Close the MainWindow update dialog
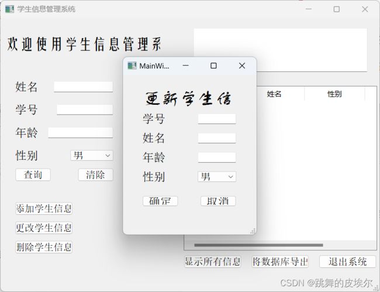The image size is (380, 292). click(x=242, y=66)
